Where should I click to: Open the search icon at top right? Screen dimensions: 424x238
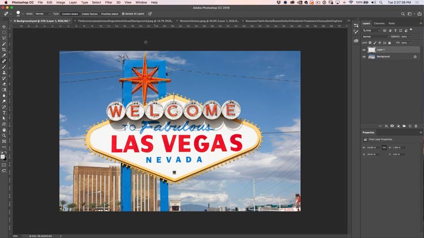pyautogui.click(x=403, y=14)
